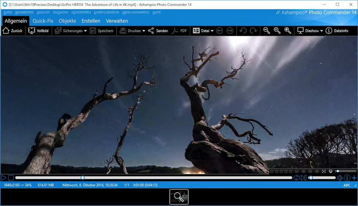
Task: Open the KONFIGURATION menu
Action: tap(106, 13)
